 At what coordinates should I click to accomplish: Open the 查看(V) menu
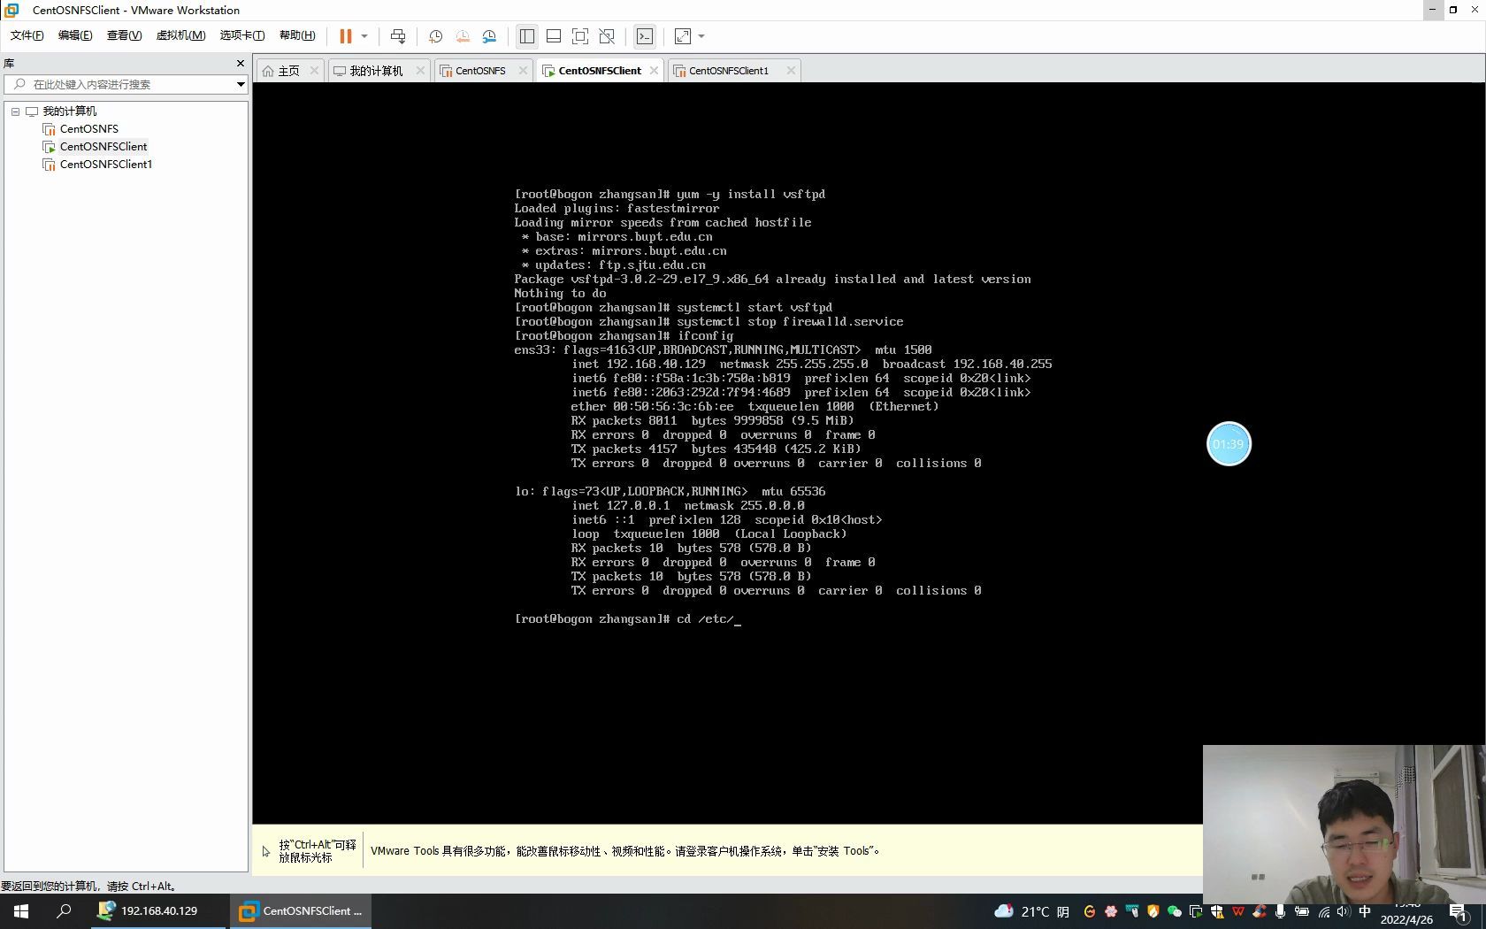click(124, 35)
